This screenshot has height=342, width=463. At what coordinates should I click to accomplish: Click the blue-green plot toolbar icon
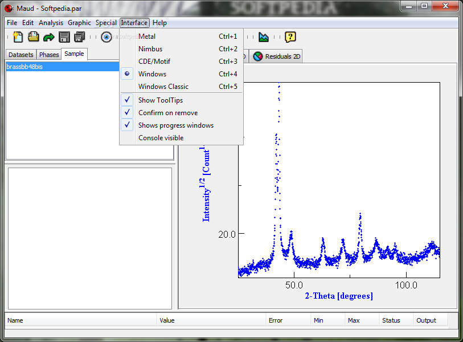(263, 37)
